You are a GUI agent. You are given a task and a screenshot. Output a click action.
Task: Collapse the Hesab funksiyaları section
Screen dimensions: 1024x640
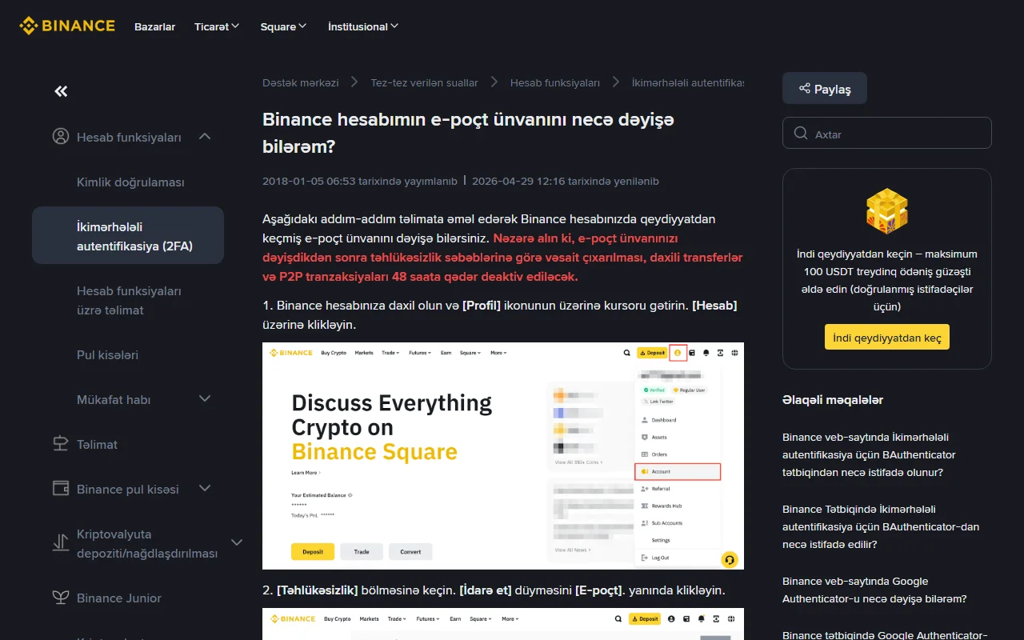[205, 137]
